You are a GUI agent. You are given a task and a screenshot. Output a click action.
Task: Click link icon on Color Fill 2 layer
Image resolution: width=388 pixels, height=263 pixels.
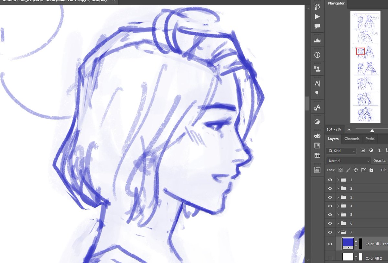click(x=356, y=258)
